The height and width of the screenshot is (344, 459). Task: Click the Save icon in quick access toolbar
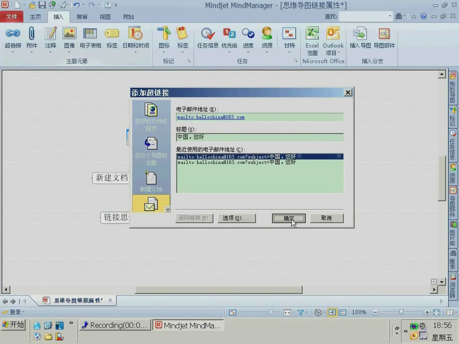point(42,4)
